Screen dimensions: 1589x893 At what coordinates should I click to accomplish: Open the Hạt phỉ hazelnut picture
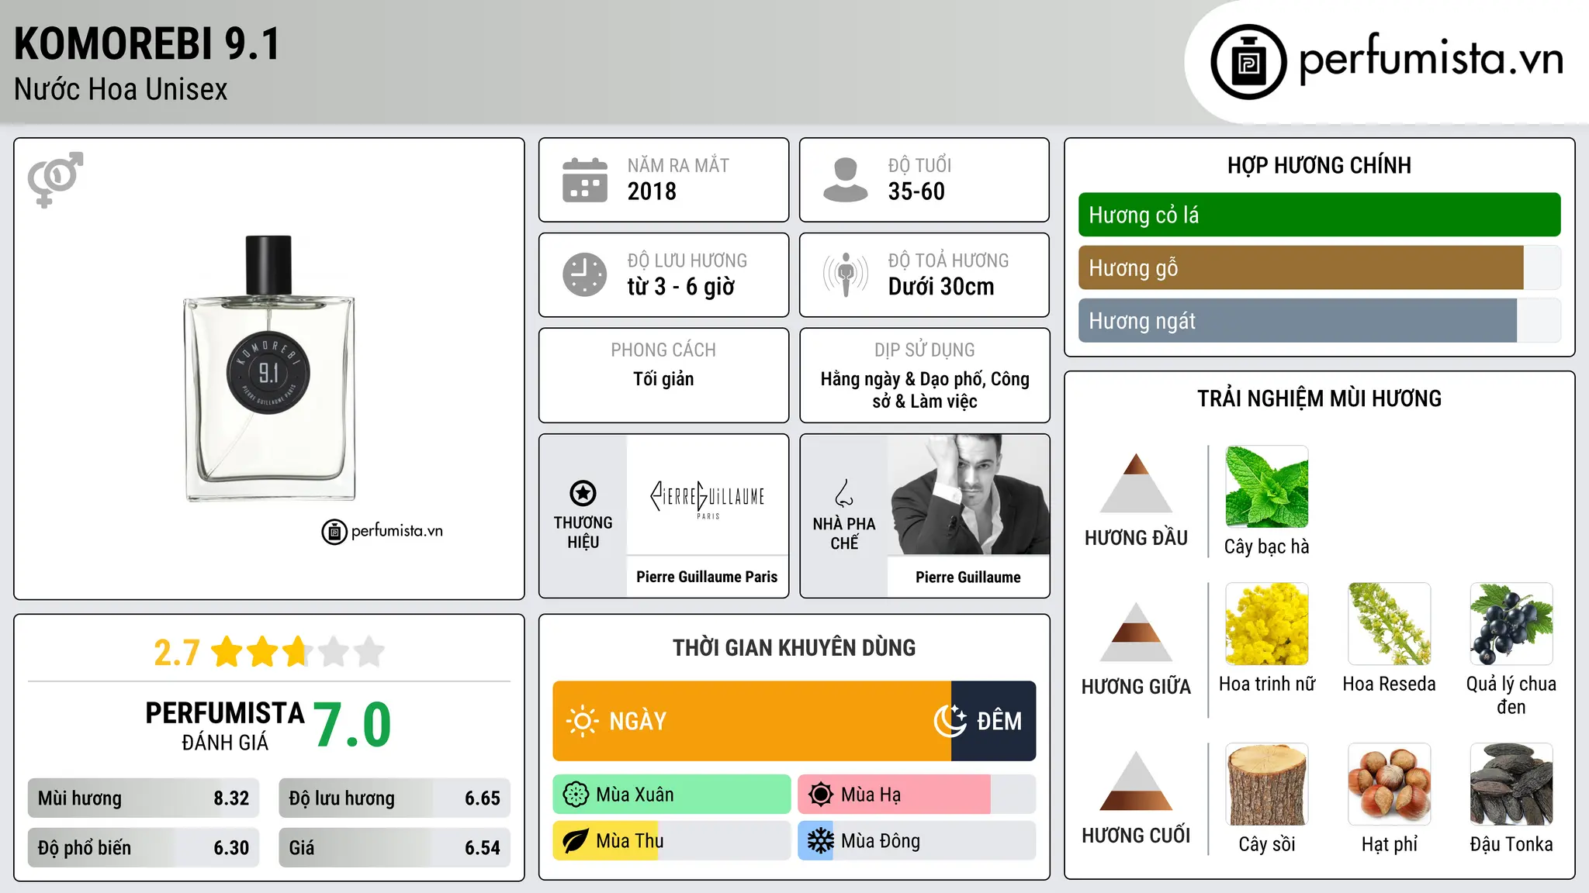pos(1389,784)
